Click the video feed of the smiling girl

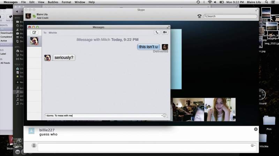(x=220, y=110)
